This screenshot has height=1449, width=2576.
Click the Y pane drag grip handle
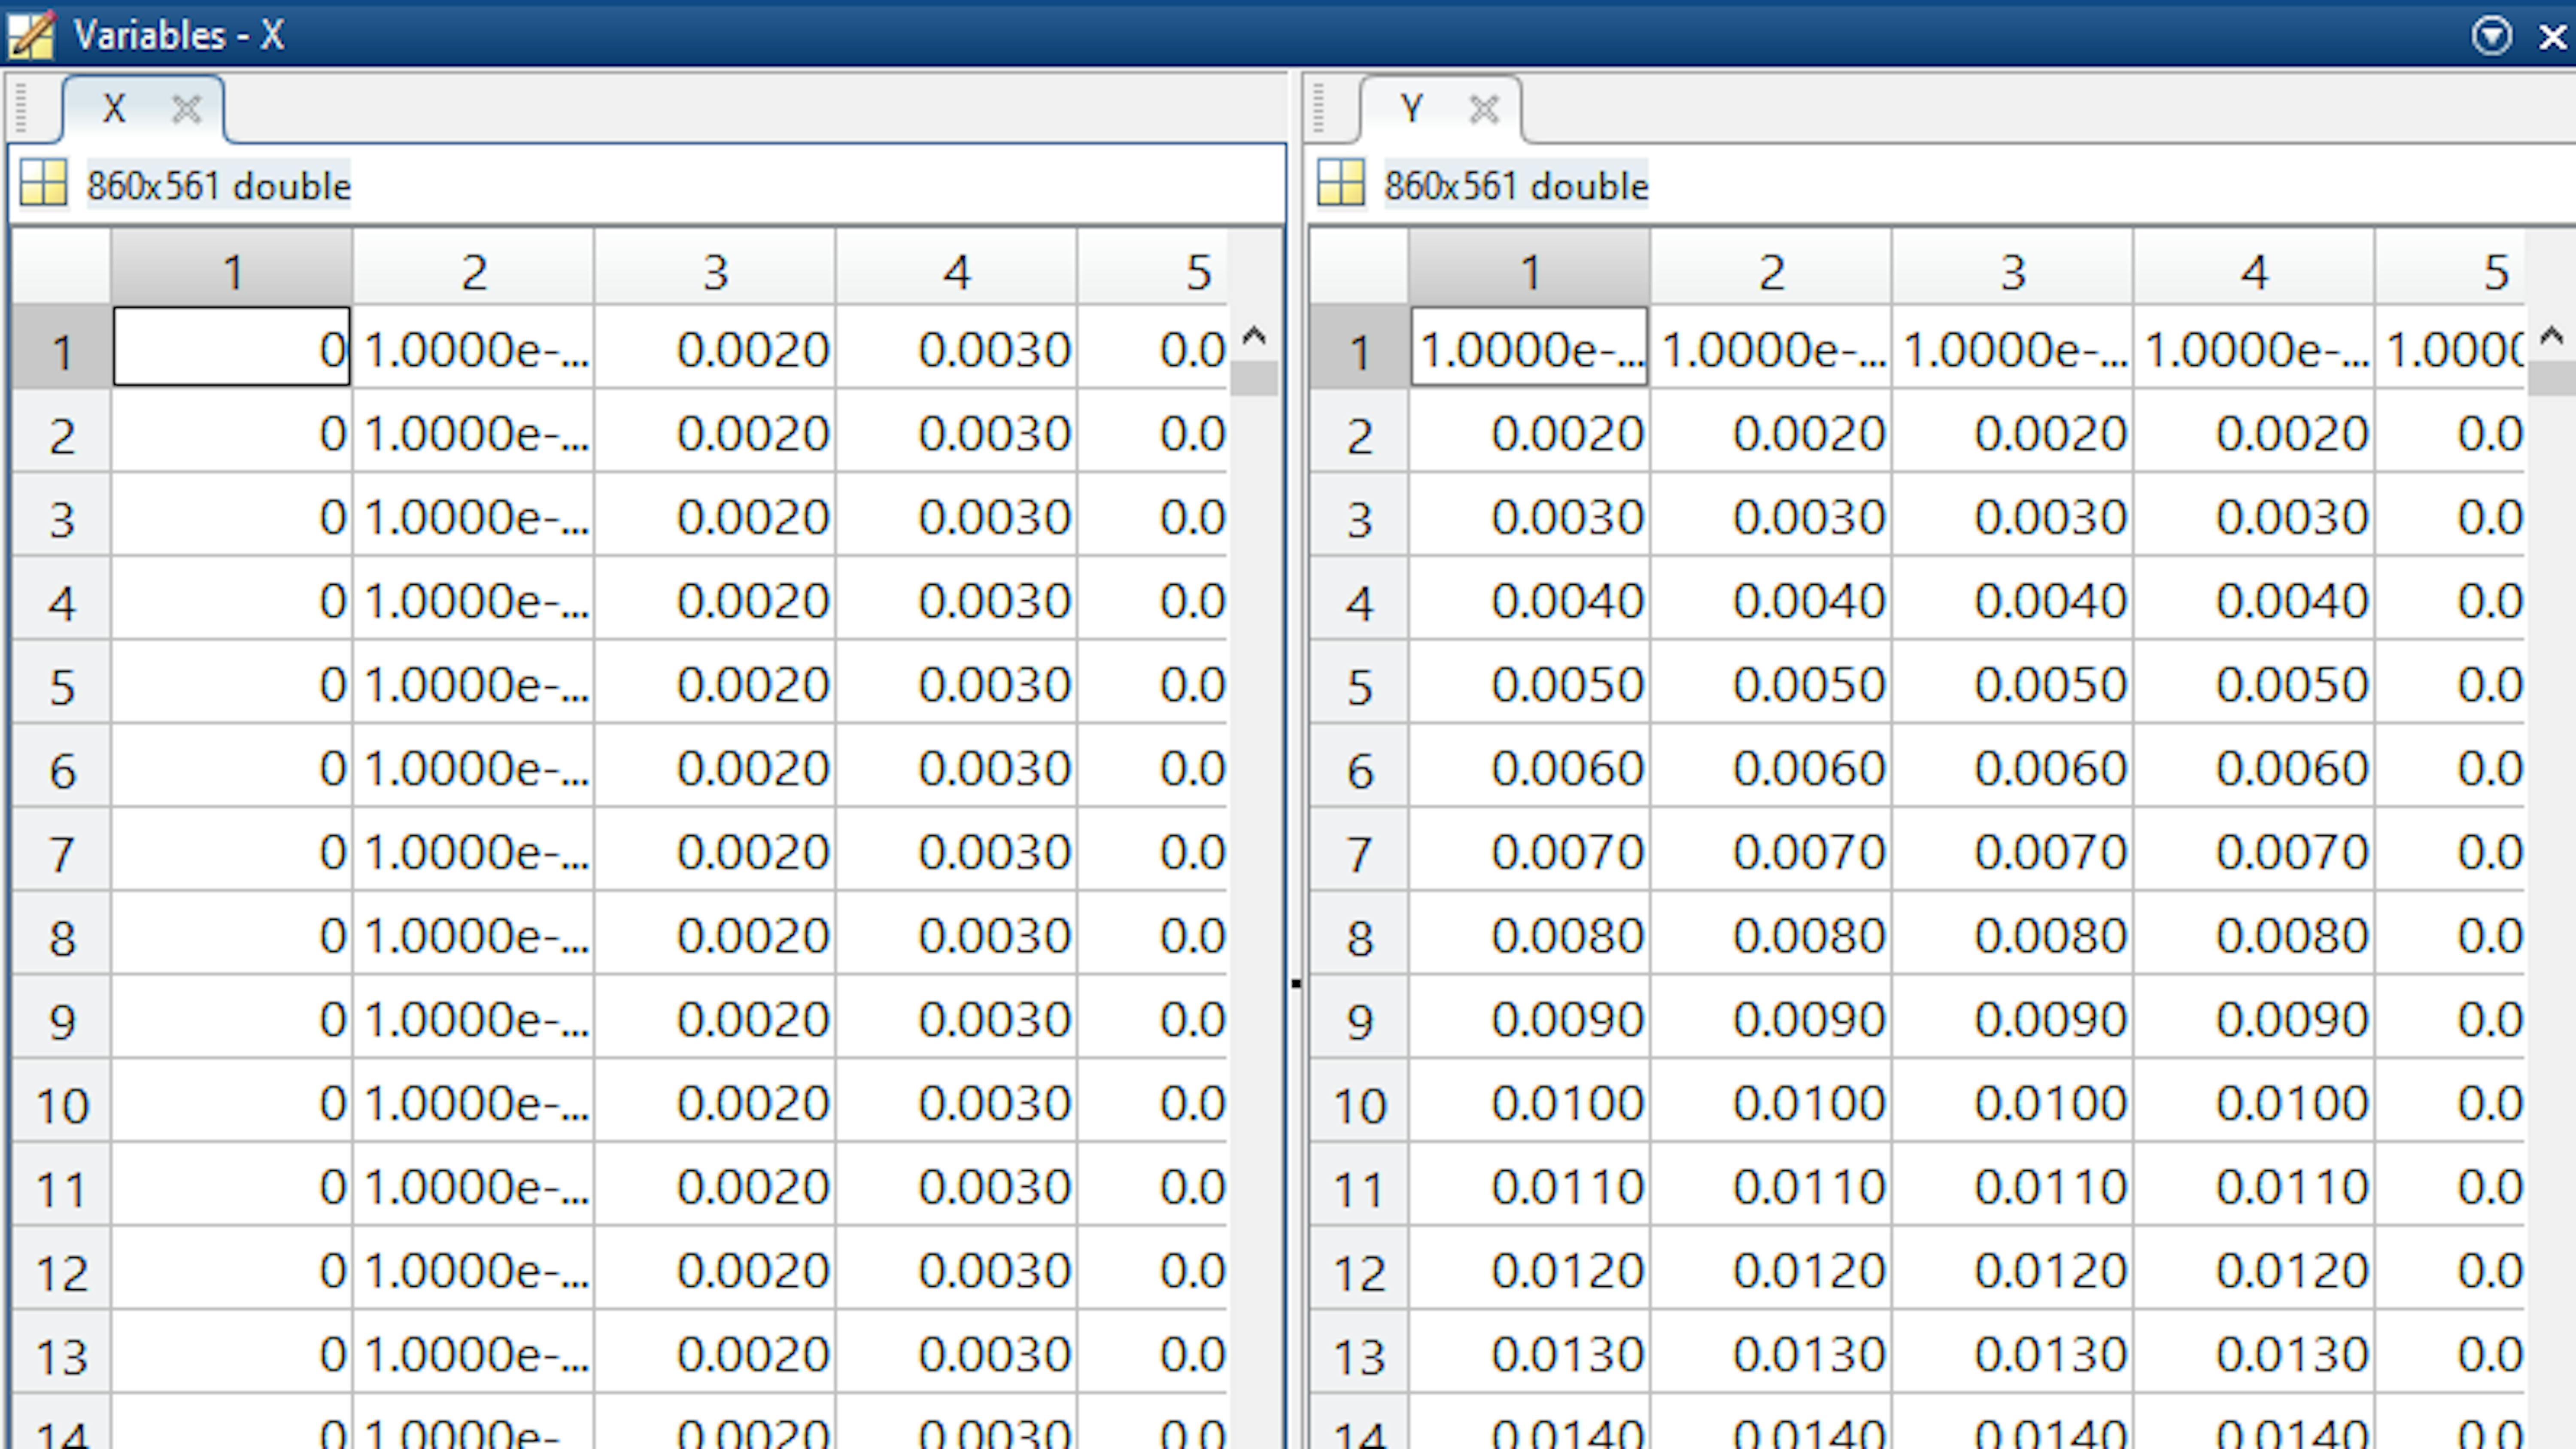pos(1319,108)
